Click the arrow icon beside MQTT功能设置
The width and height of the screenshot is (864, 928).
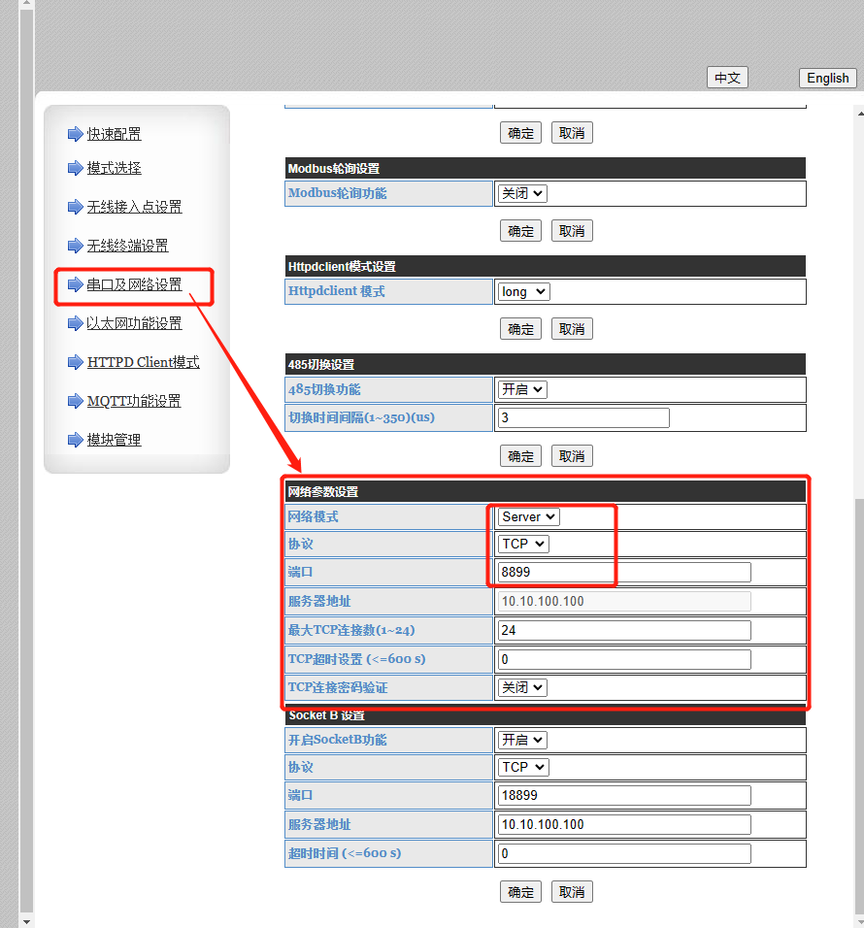(x=75, y=401)
